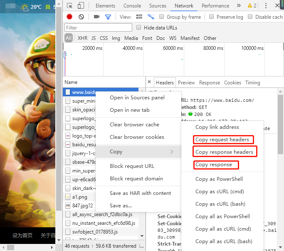View the Cookies tab
The image size is (284, 251).
[x=232, y=83]
